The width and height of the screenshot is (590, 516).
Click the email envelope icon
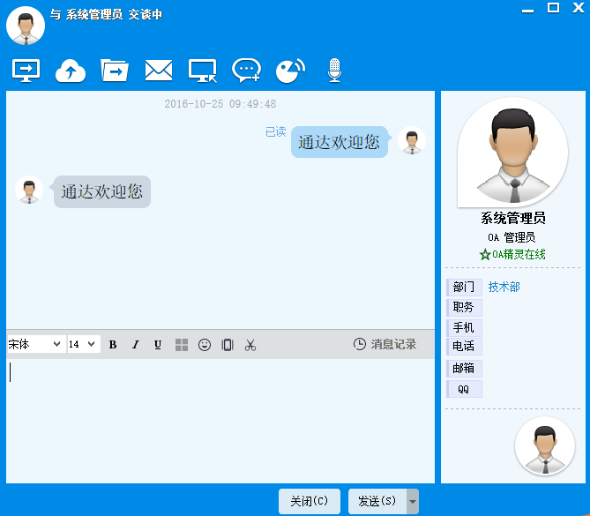point(159,70)
